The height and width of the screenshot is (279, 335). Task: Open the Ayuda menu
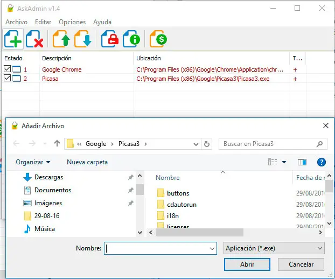102,22
